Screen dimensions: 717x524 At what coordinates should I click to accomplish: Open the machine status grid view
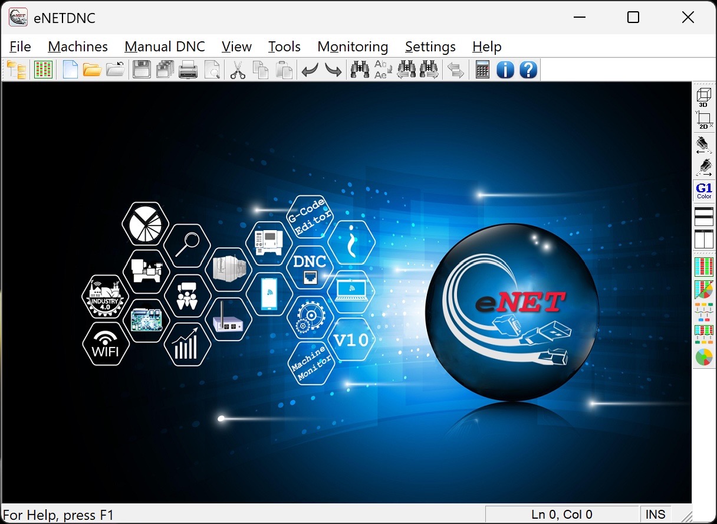[x=43, y=70]
